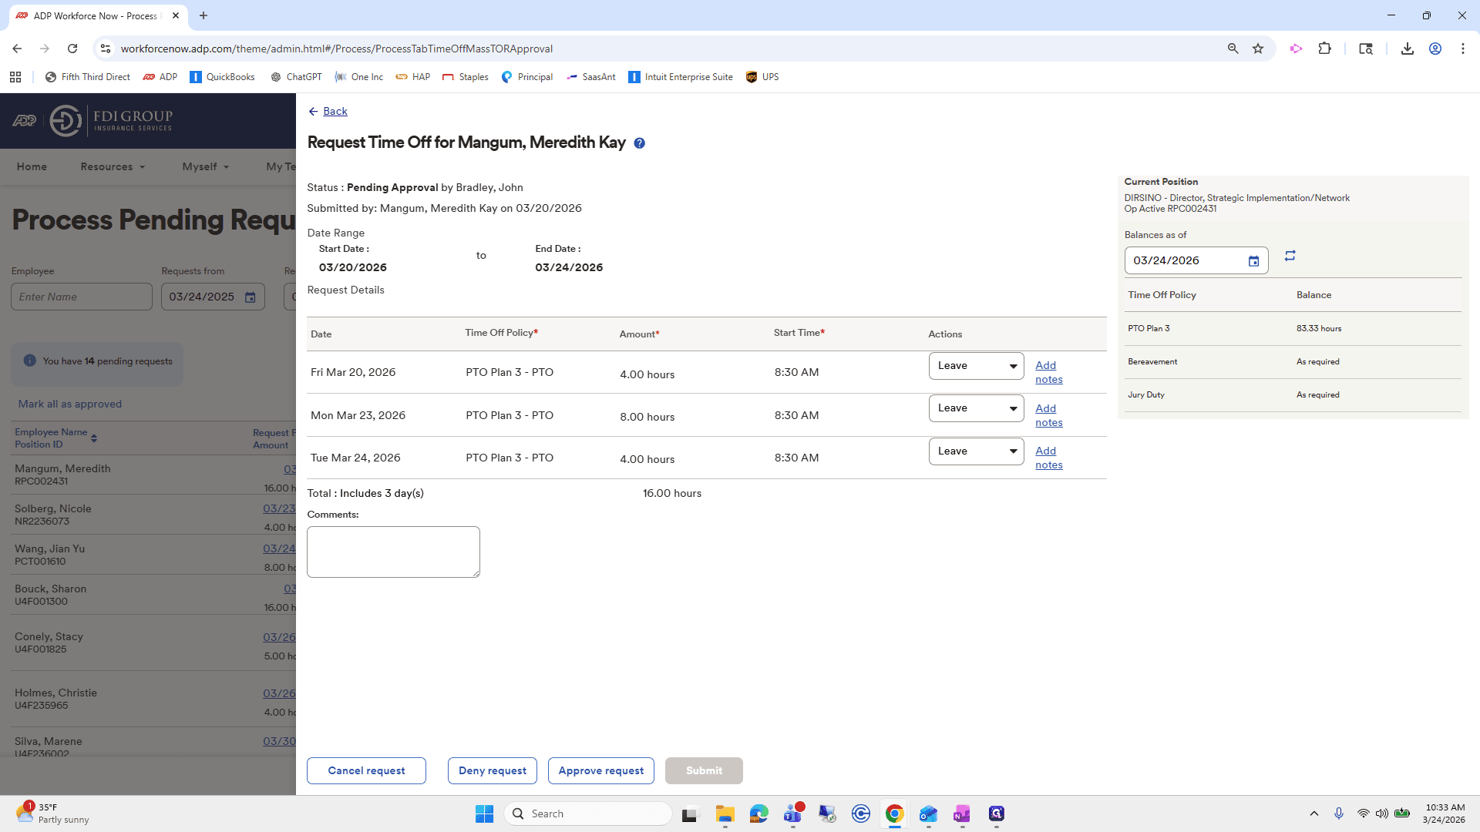Open the Resources menu in ADP navigation
Viewport: 1480px width, 832px height.
pyautogui.click(x=113, y=167)
